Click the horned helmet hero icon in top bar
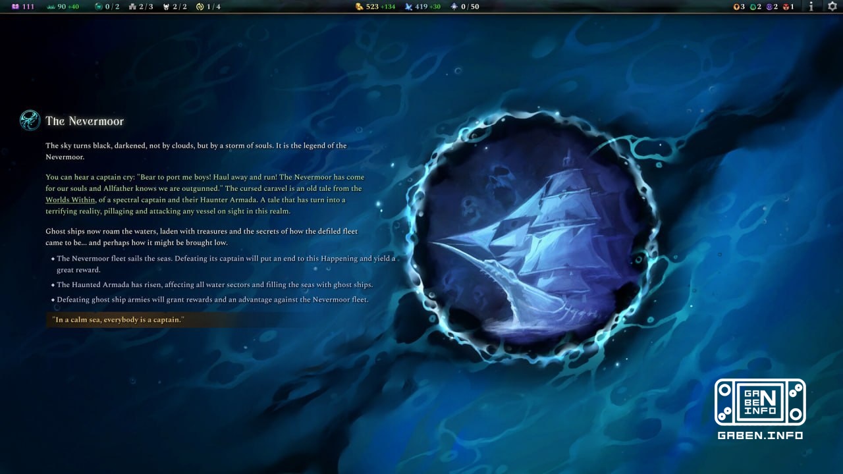The width and height of the screenshot is (843, 474). point(166,7)
